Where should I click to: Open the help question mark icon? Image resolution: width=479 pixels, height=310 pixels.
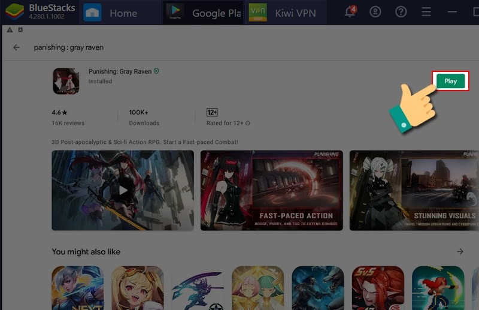coord(401,12)
